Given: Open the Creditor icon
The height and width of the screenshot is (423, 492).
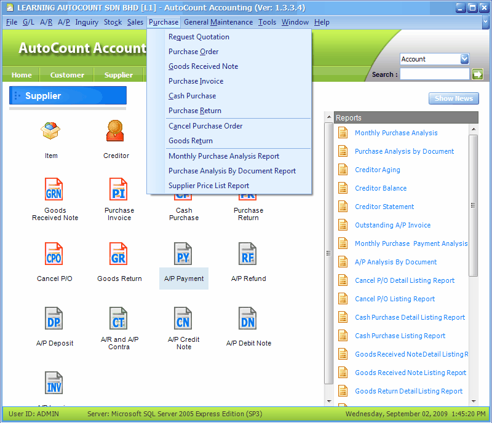Looking at the screenshot, I should (115, 130).
